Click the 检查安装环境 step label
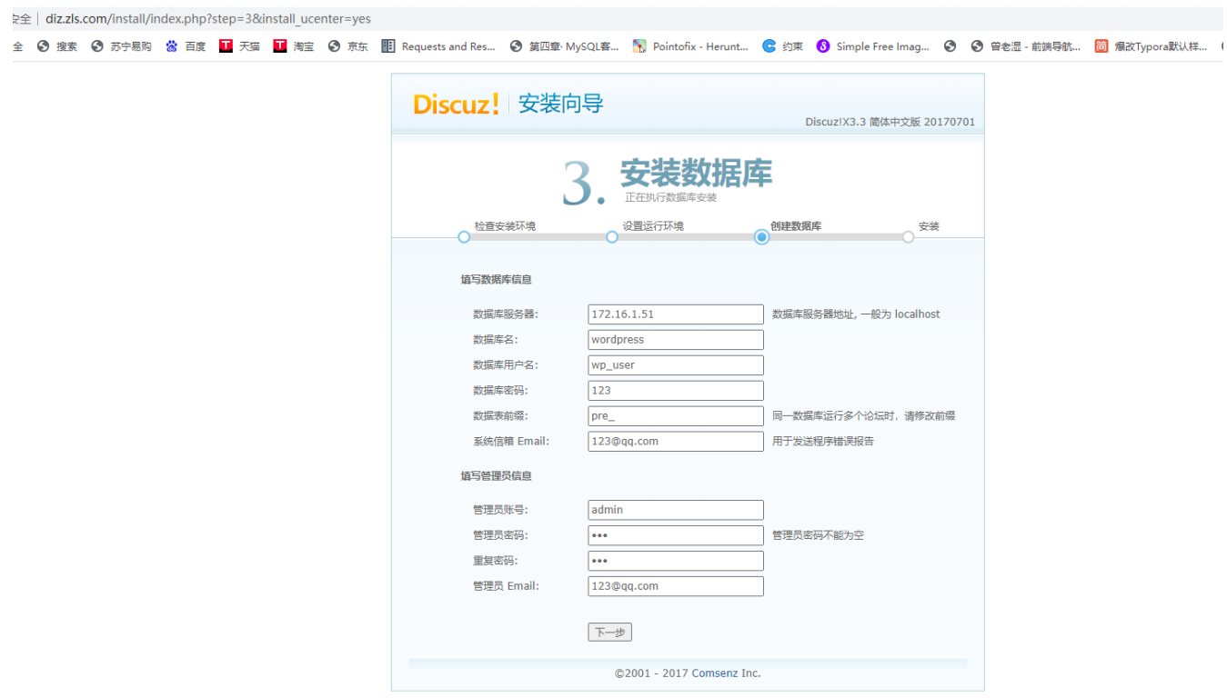Viewport: 1227px width, 698px height. 505,226
